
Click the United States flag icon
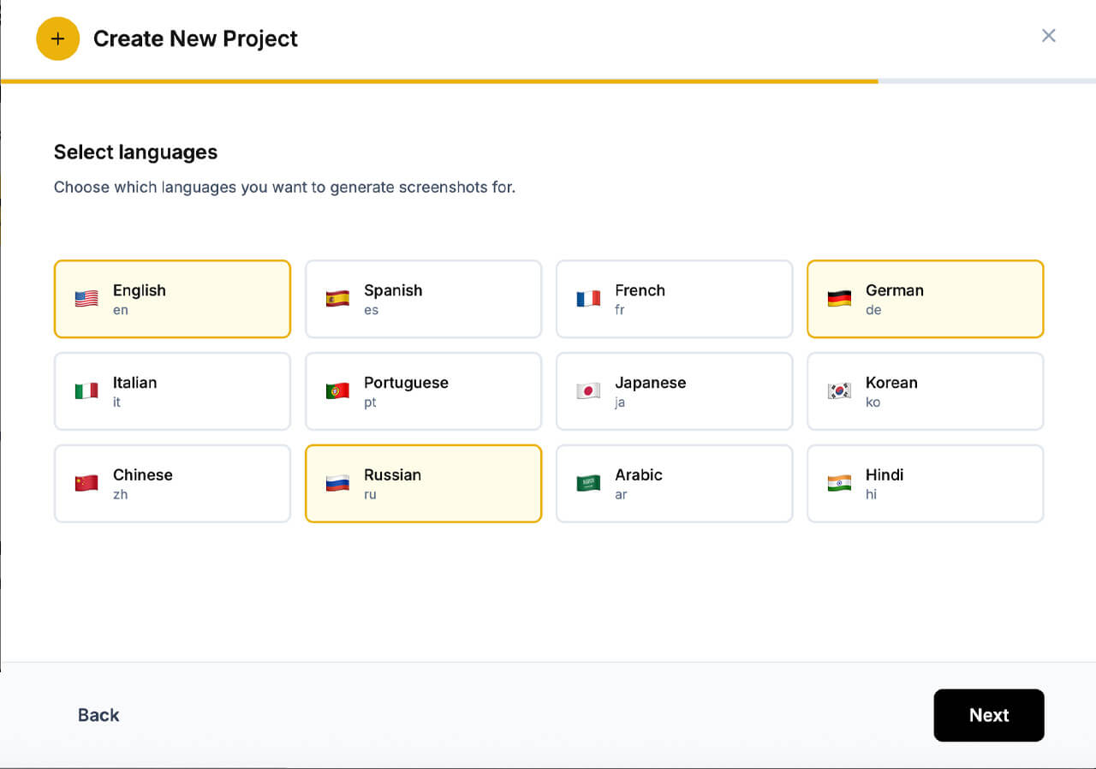point(86,299)
